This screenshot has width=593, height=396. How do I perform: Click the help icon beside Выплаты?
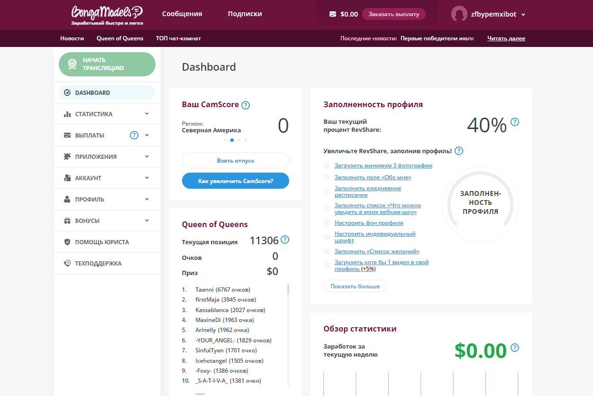tap(134, 135)
